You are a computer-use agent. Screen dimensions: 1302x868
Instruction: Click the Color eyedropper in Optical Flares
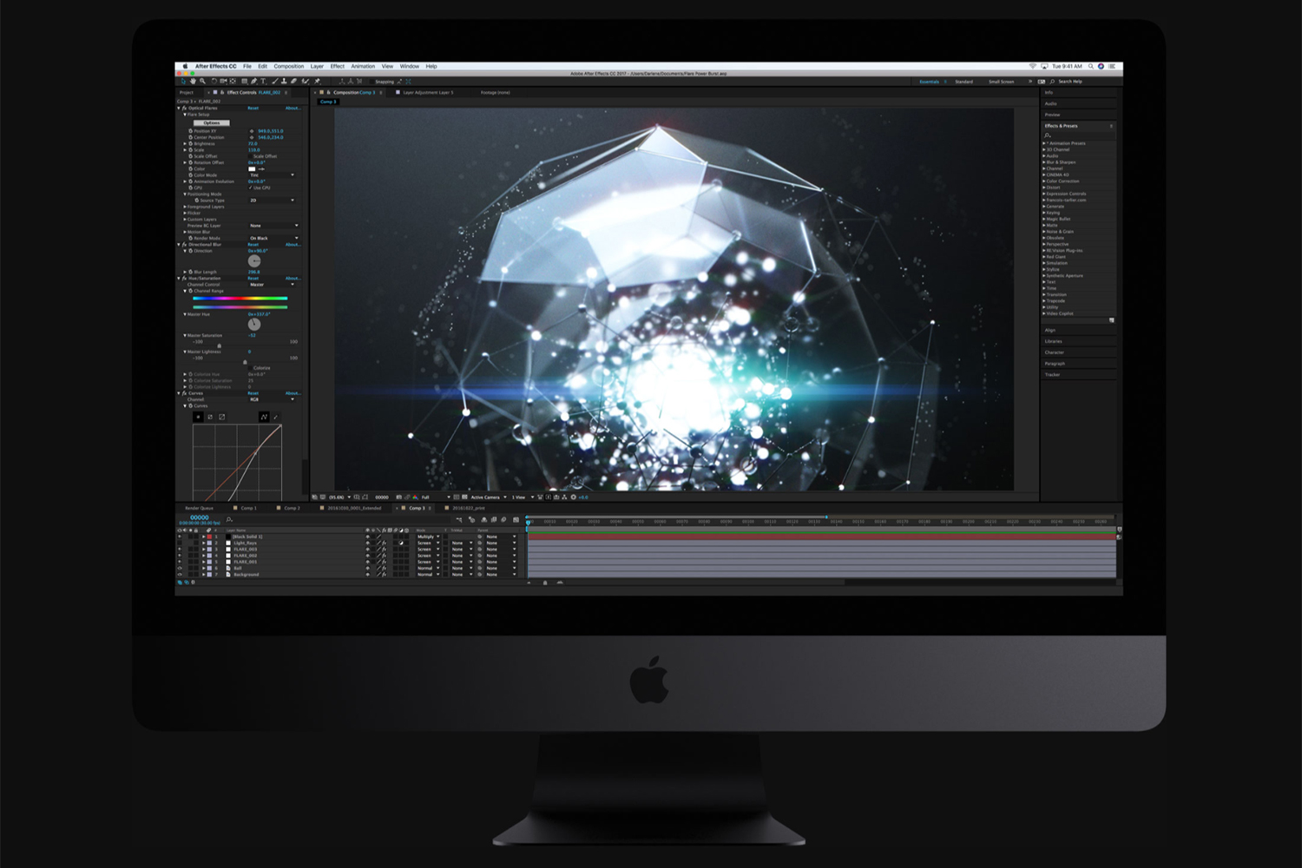point(261,169)
